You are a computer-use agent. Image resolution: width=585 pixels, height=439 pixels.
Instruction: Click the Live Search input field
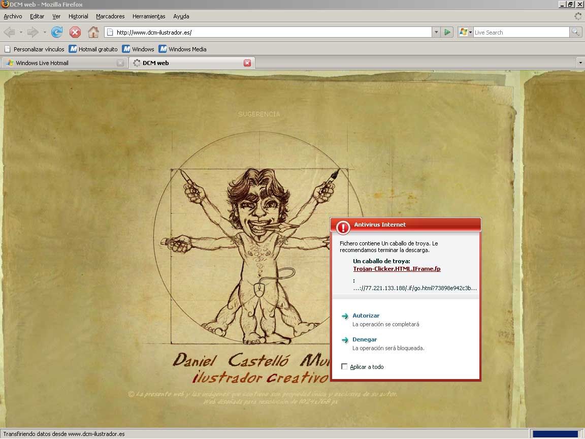pos(521,33)
